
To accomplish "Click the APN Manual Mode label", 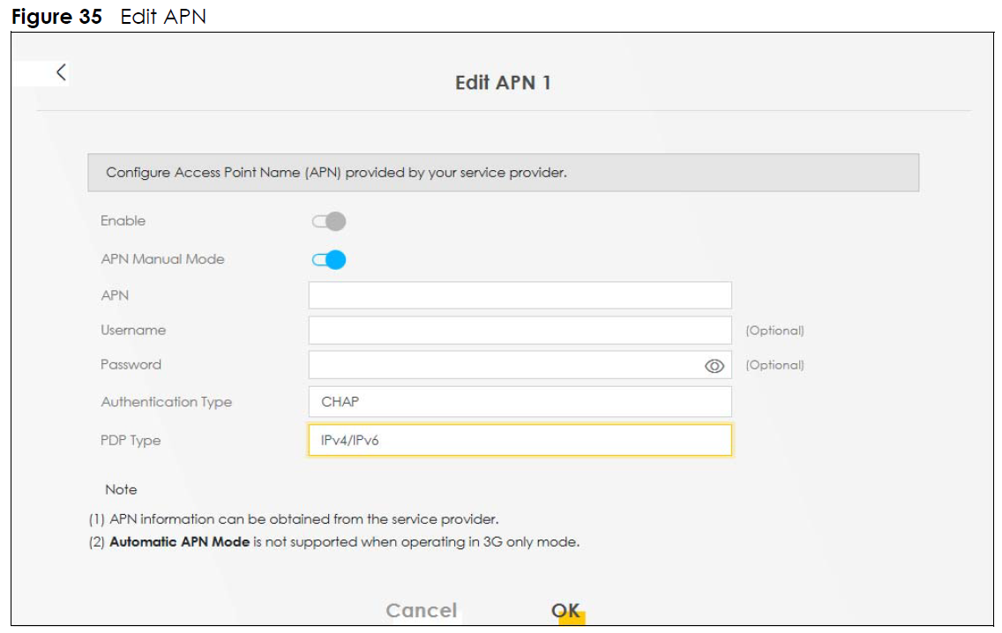I will [162, 259].
